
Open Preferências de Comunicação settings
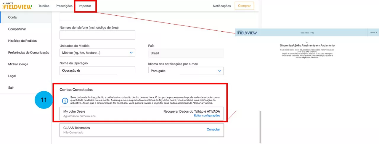click(x=29, y=53)
